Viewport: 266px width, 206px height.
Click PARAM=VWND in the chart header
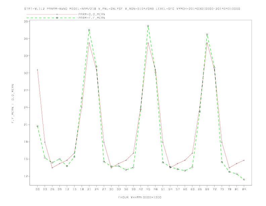coord(57,9)
